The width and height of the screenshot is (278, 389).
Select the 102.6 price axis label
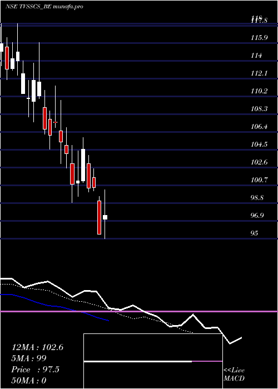259,162
